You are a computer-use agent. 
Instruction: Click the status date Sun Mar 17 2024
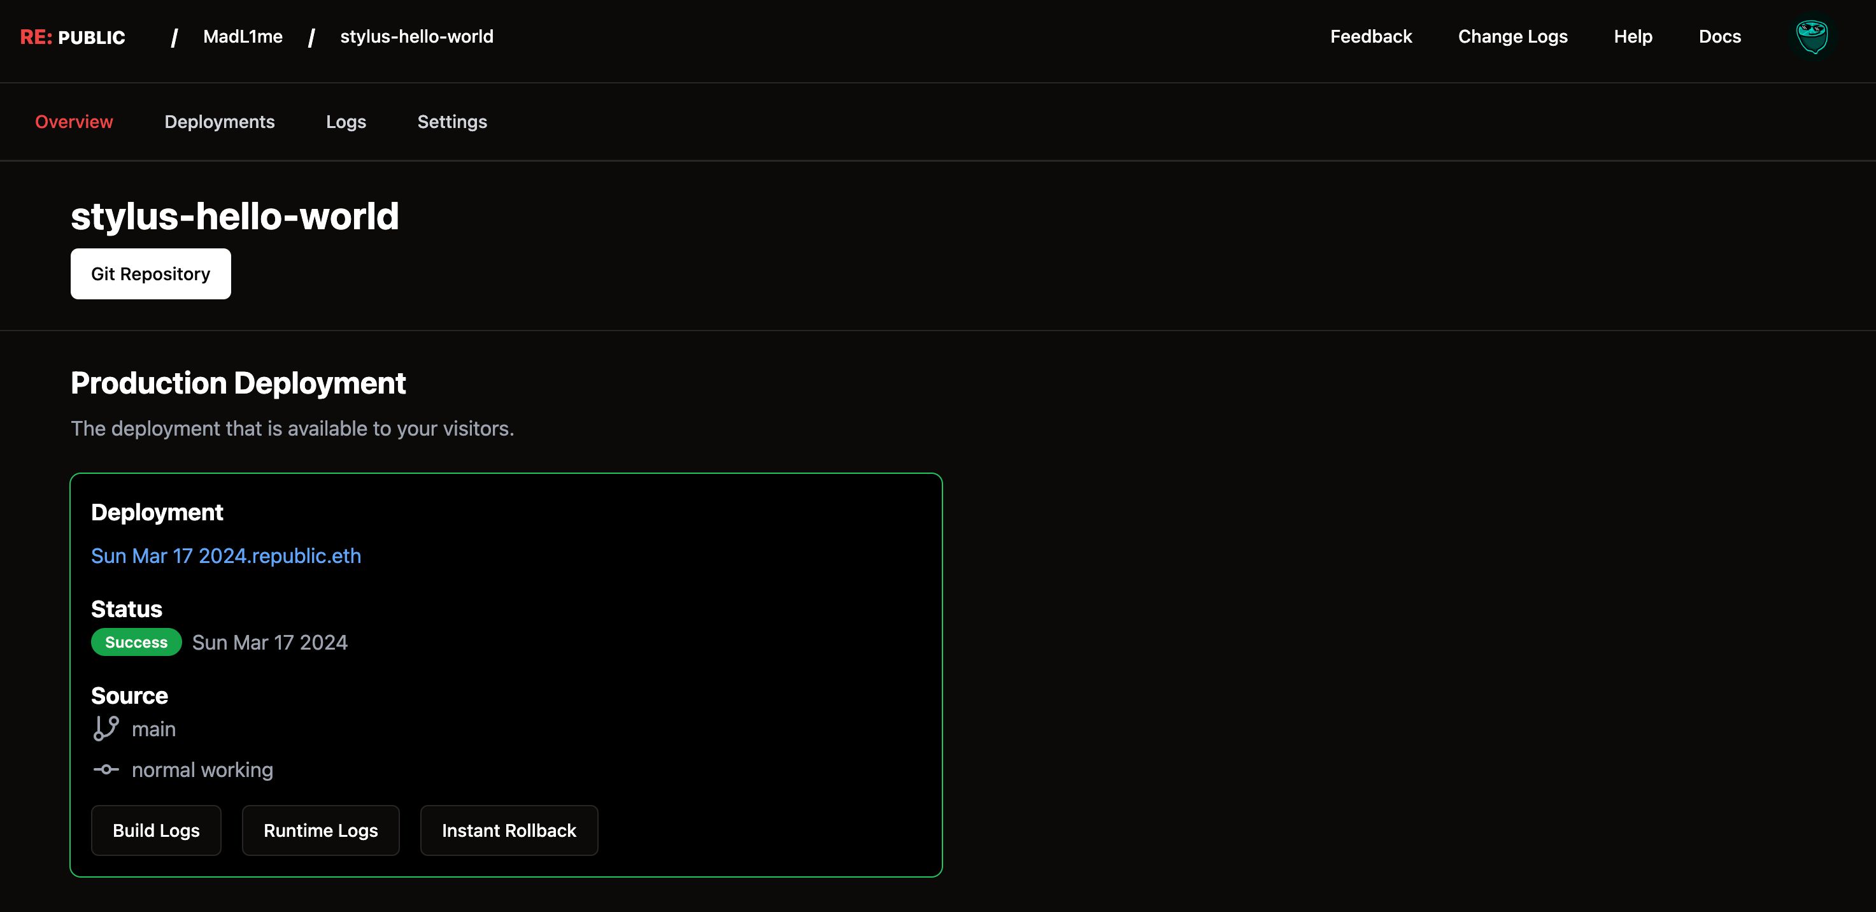(x=269, y=643)
